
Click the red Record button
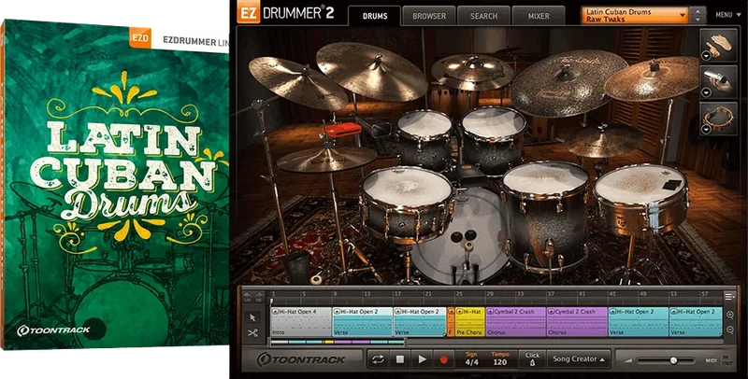pyautogui.click(x=443, y=359)
